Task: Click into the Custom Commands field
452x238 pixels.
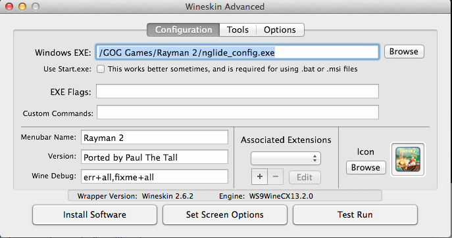Action: (x=238, y=112)
